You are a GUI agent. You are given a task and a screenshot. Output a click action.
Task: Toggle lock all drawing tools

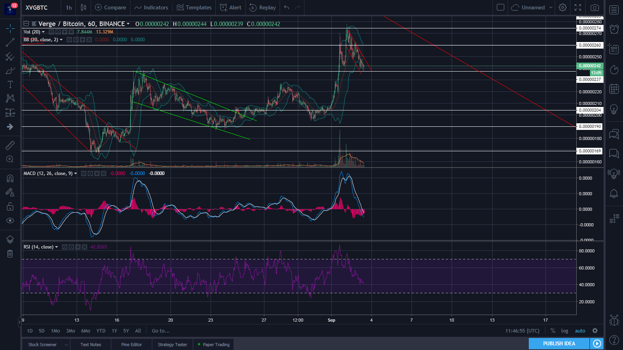[10, 206]
